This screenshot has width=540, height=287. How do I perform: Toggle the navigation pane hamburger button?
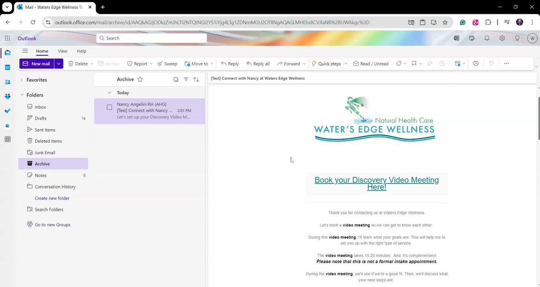[x=25, y=51]
